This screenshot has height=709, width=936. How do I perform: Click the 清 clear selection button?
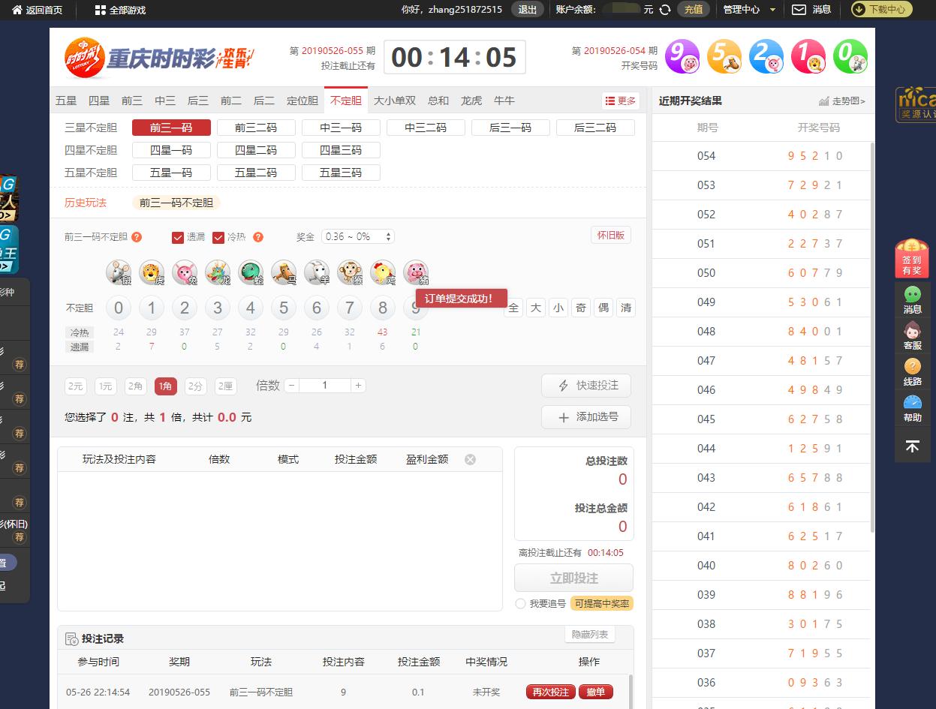pos(626,308)
